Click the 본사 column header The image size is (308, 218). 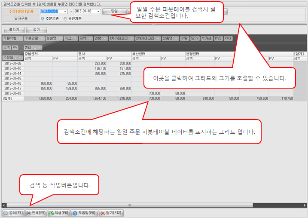point(104,54)
